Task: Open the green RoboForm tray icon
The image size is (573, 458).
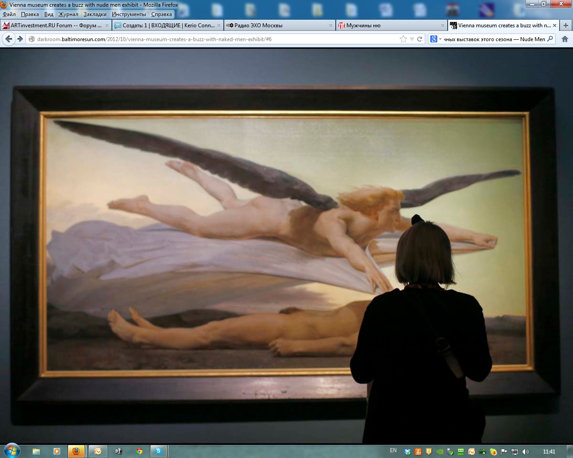Action: click(461, 452)
